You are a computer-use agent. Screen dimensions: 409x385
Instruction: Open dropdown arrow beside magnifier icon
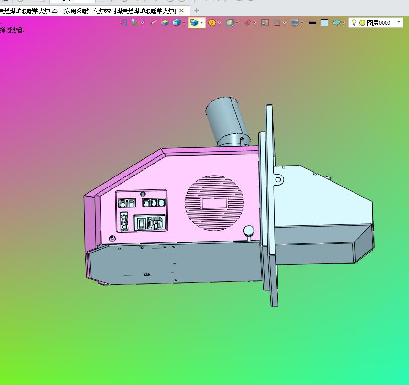pyautogui.click(x=237, y=23)
